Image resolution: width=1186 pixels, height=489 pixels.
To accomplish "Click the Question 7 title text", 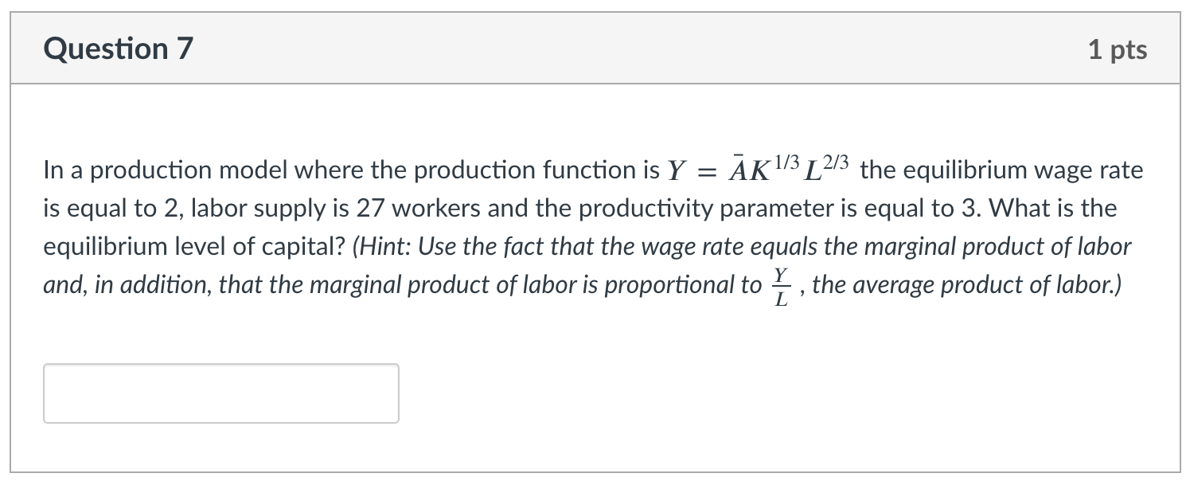I will coord(118,49).
